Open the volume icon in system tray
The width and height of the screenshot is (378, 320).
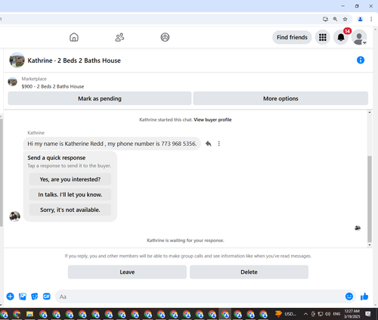[x=327, y=314]
